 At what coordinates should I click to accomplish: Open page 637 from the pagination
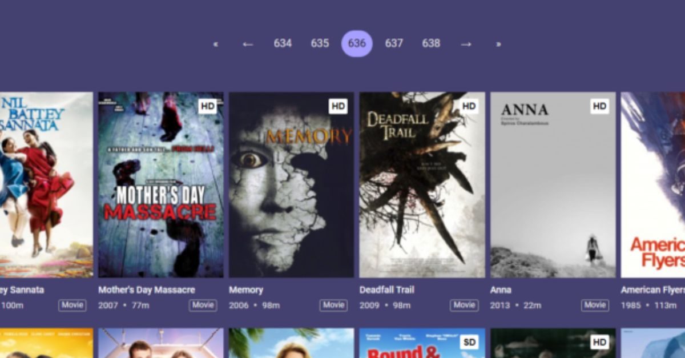pyautogui.click(x=394, y=43)
